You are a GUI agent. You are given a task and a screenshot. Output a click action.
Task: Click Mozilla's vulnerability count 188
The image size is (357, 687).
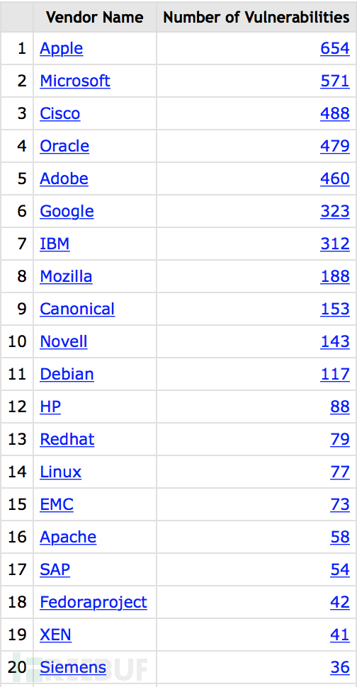click(x=335, y=276)
